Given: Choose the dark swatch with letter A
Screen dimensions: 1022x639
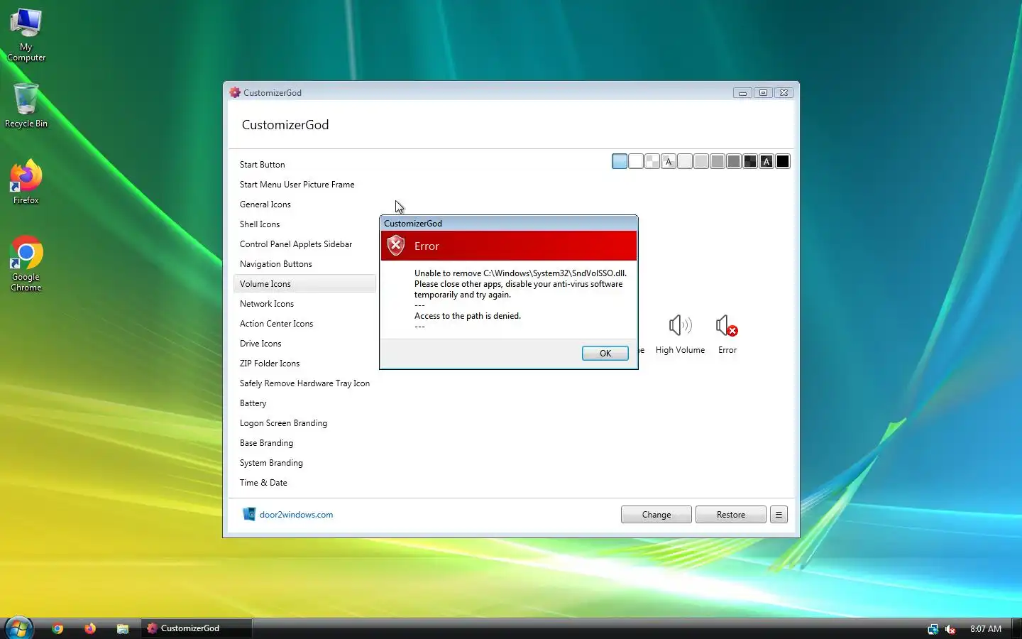Looking at the screenshot, I should pyautogui.click(x=766, y=161).
